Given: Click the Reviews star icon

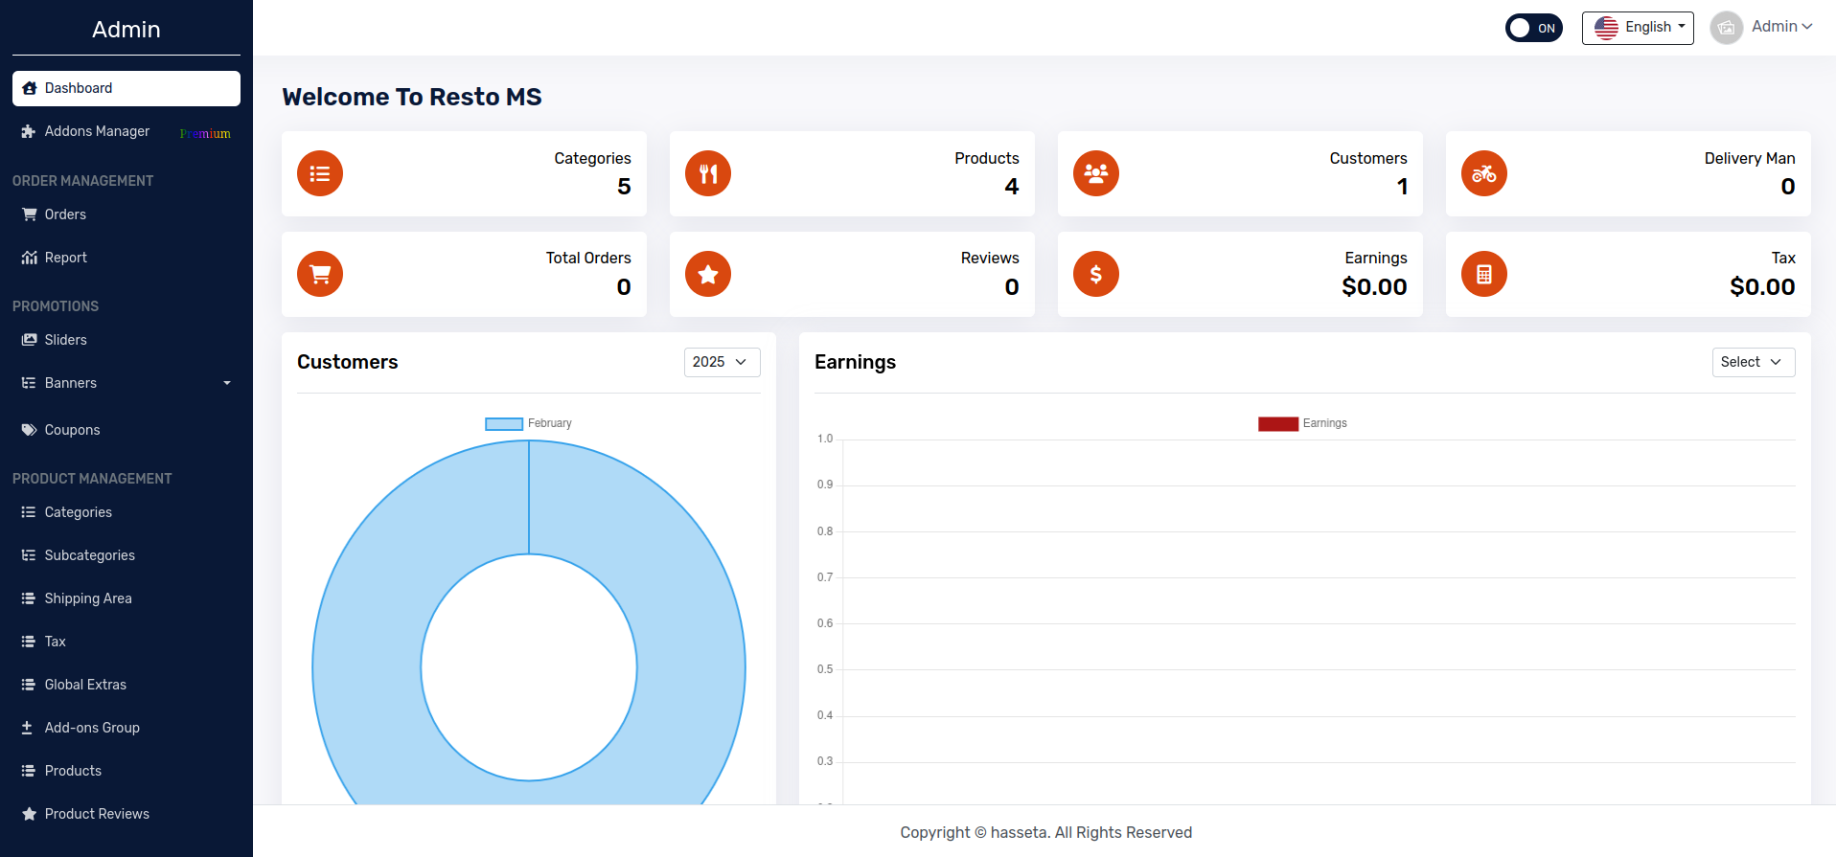Looking at the screenshot, I should [x=708, y=275].
